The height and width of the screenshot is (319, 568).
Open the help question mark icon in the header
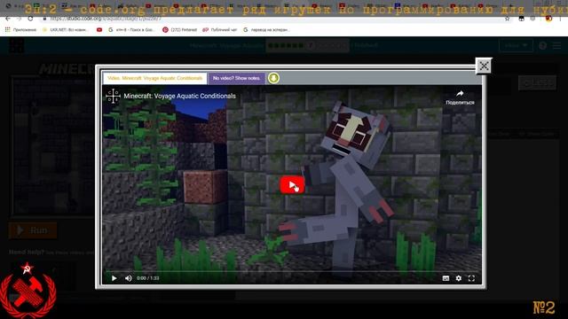542,45
